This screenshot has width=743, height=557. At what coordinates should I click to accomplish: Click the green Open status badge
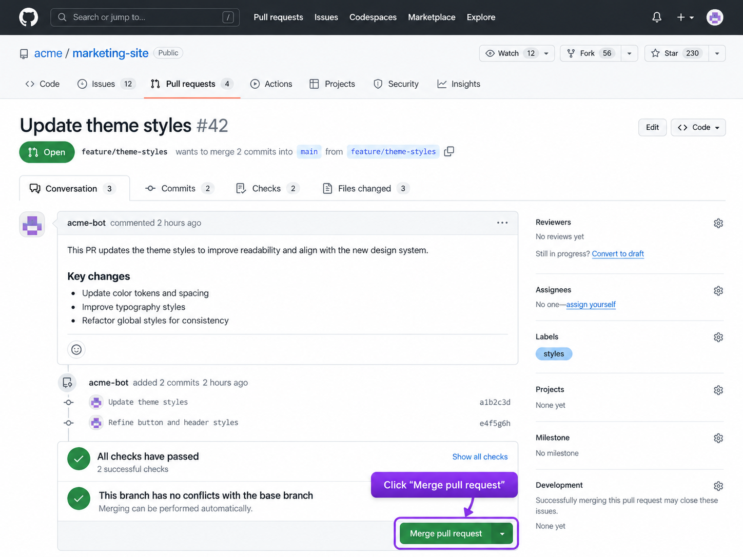[x=47, y=152]
